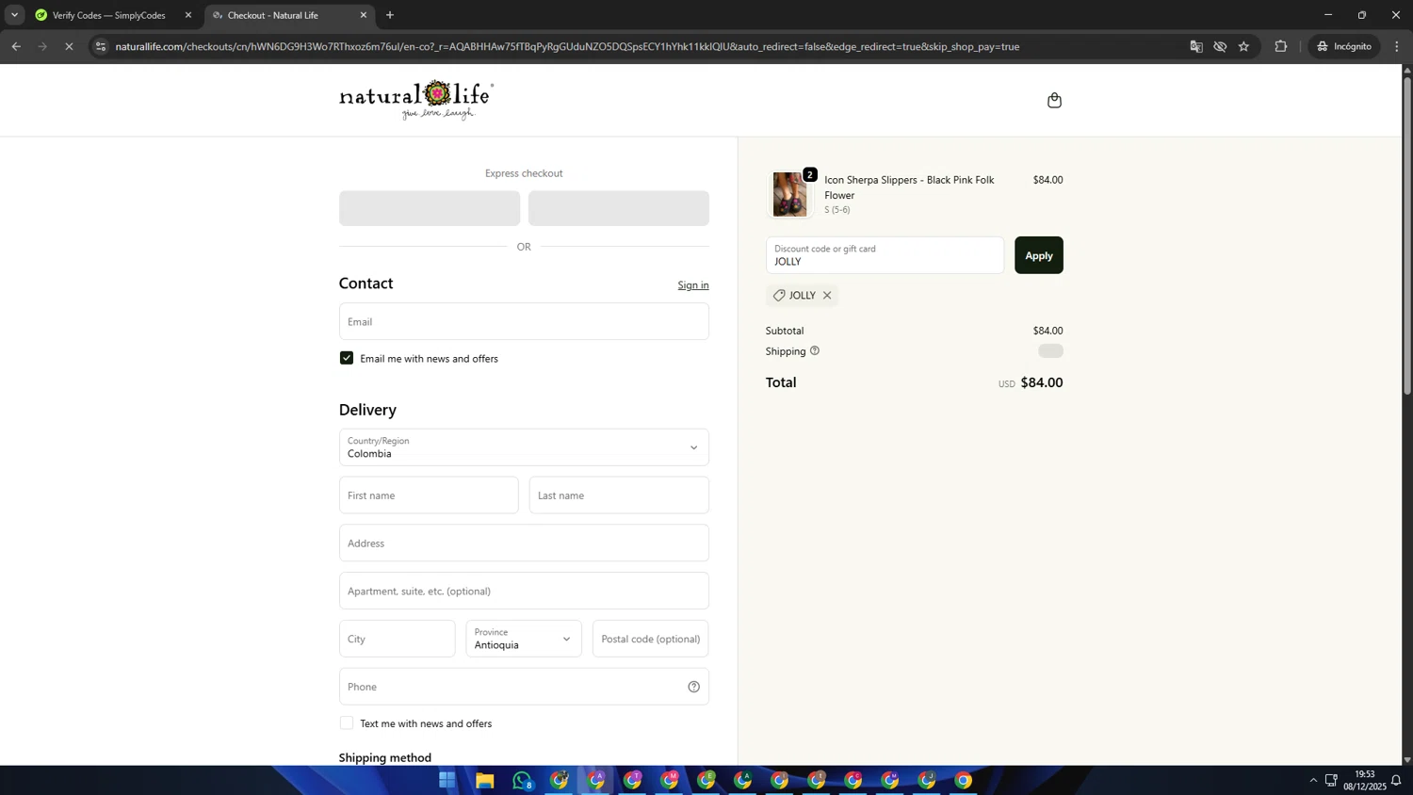Enable Text me with news and offers
Image resolution: width=1413 pixels, height=795 pixels.
pos(347,723)
